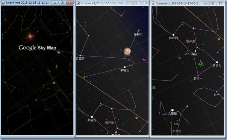The width and height of the screenshot is (227, 140).
Task: Click the orange 東 label in right window
Action: tap(219, 39)
